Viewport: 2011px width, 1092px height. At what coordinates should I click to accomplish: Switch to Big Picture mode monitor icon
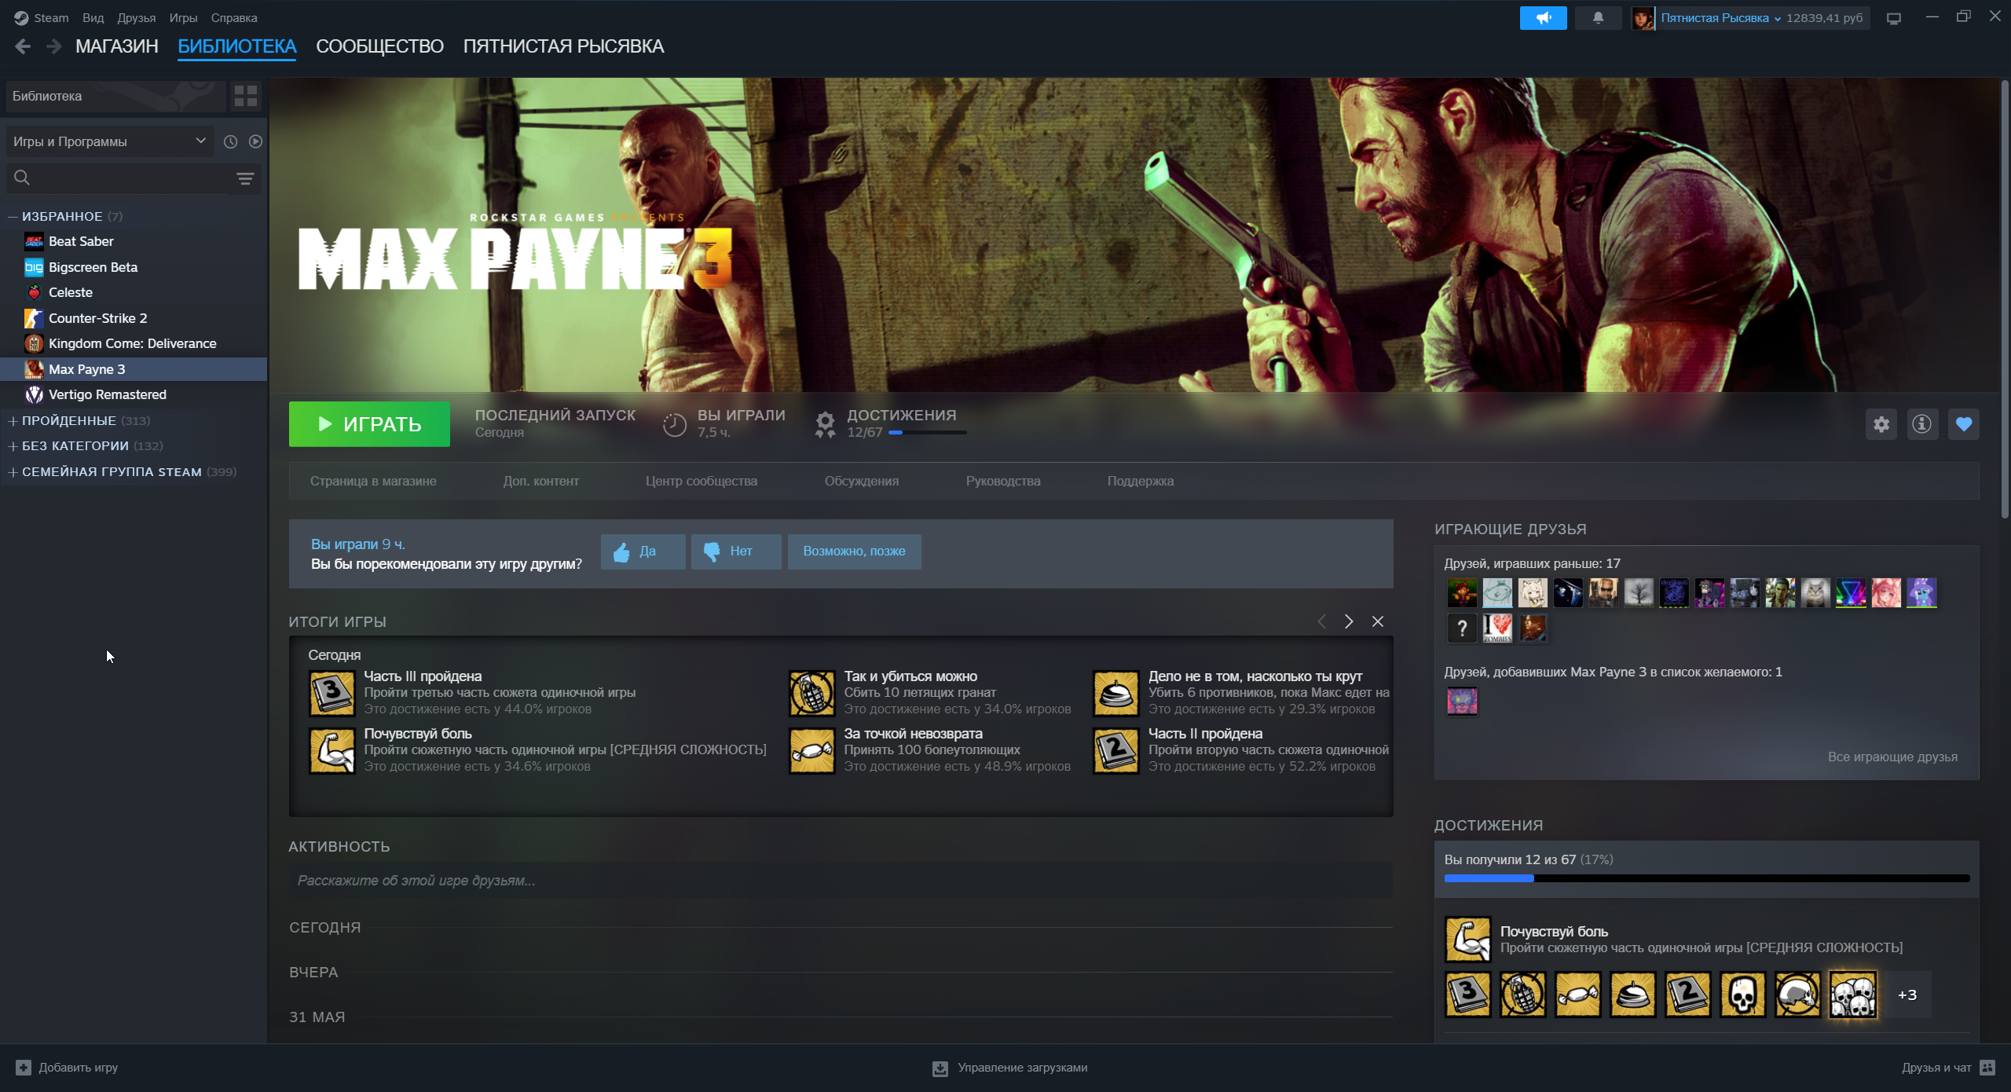[x=1894, y=18]
